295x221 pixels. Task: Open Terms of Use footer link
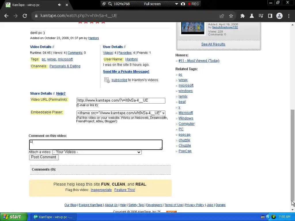(173, 205)
